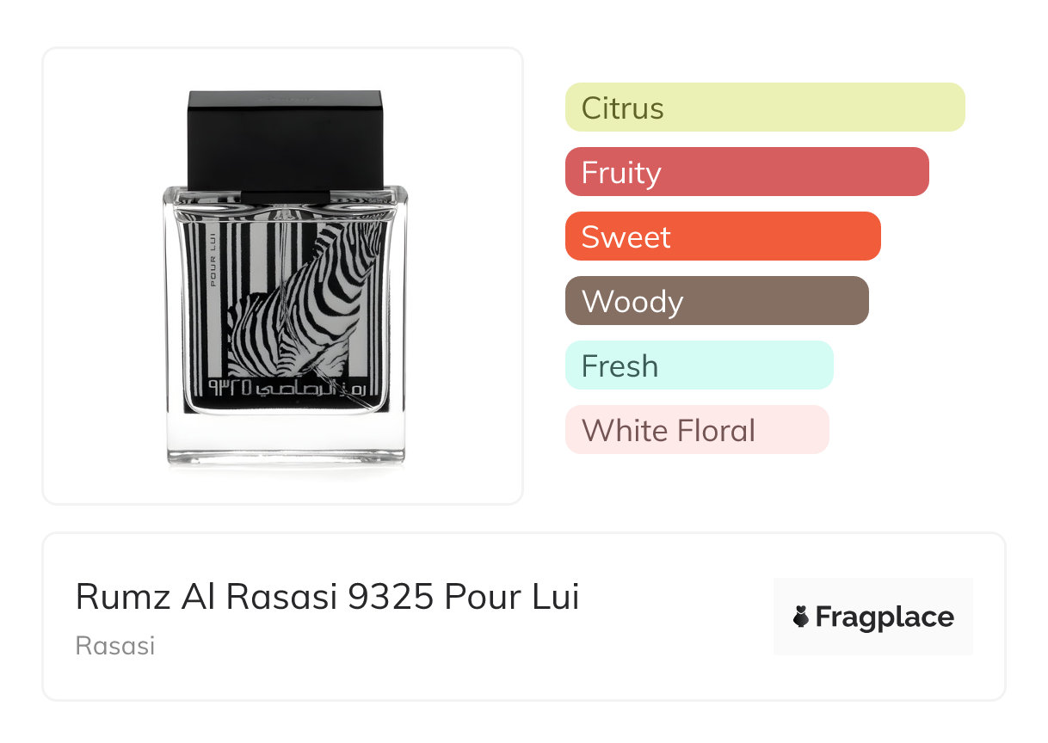Click the number 9325 in the title
This screenshot has height=743, width=1048.
click(x=391, y=597)
